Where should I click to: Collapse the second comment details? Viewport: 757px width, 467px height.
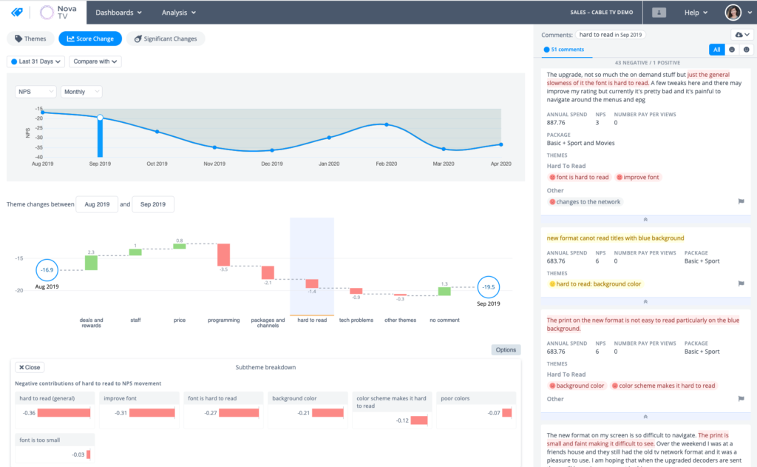[645, 302]
